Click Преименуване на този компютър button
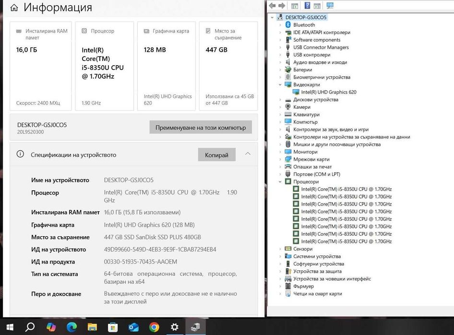The width and height of the screenshot is (454, 335). click(201, 127)
